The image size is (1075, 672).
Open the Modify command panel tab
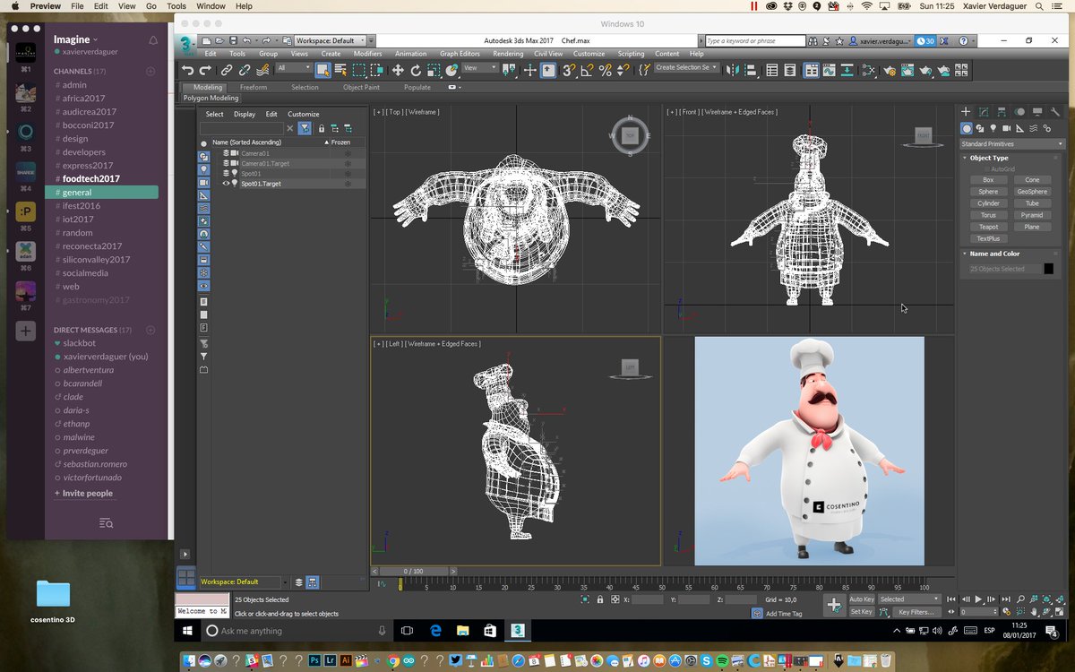(984, 112)
